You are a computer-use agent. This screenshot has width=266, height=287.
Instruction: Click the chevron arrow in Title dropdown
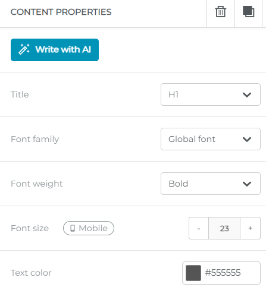247,95
